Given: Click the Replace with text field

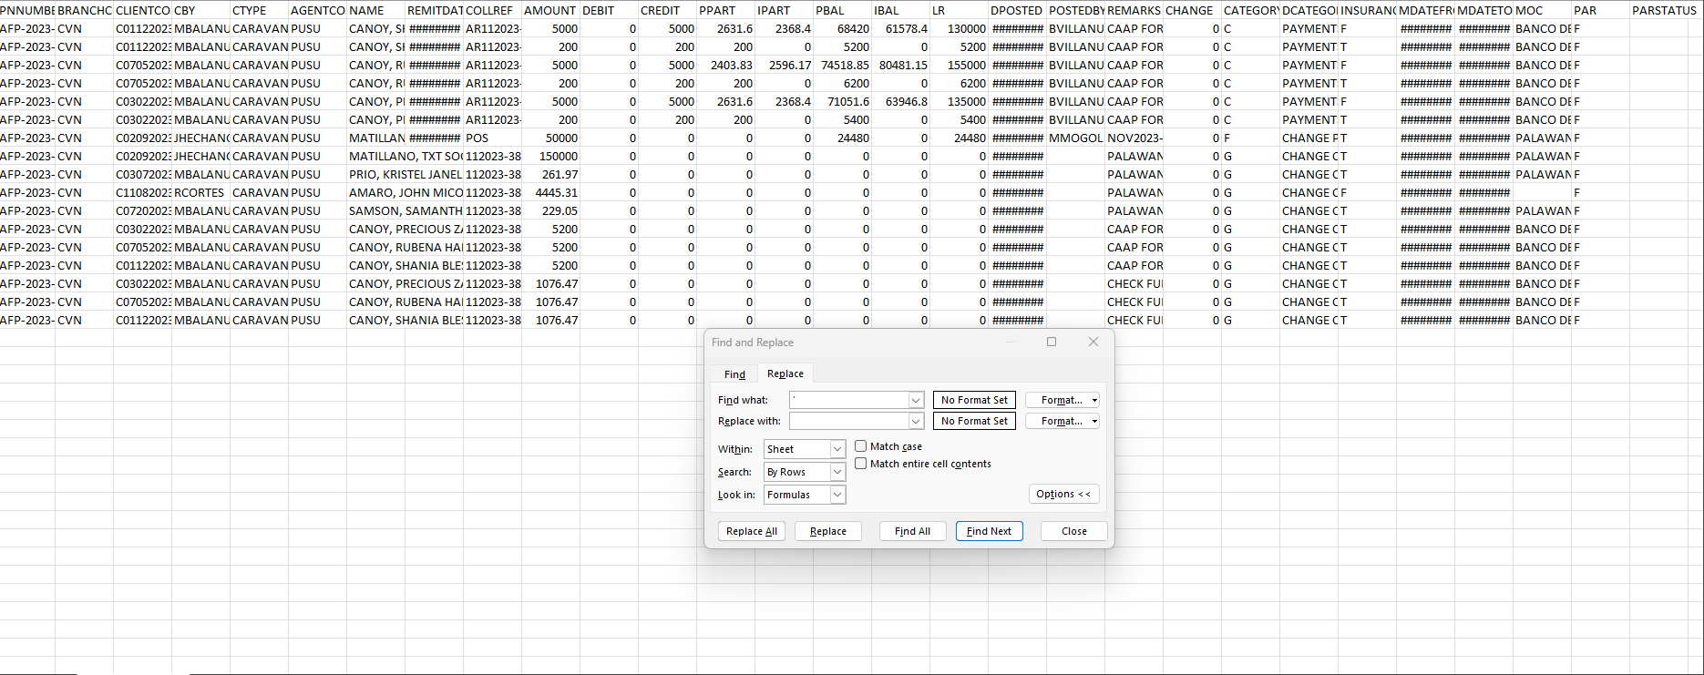Looking at the screenshot, I should point(848,421).
